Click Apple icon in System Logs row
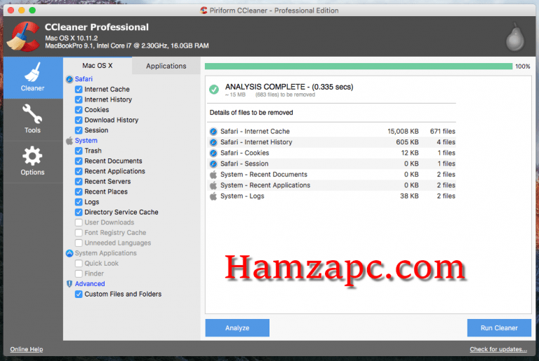This screenshot has width=539, height=361. click(213, 196)
